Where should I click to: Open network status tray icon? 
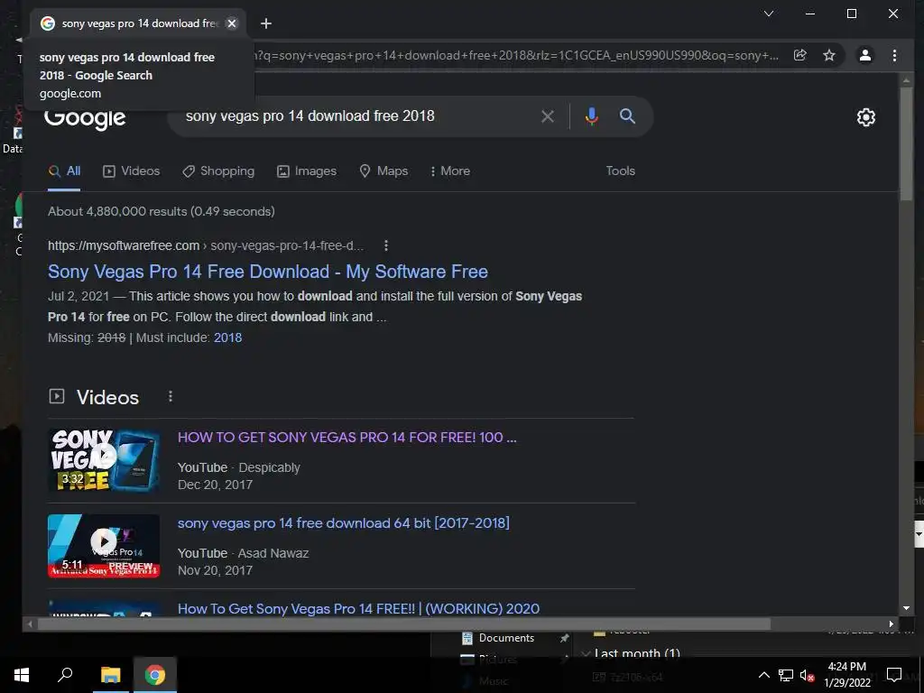tap(786, 675)
